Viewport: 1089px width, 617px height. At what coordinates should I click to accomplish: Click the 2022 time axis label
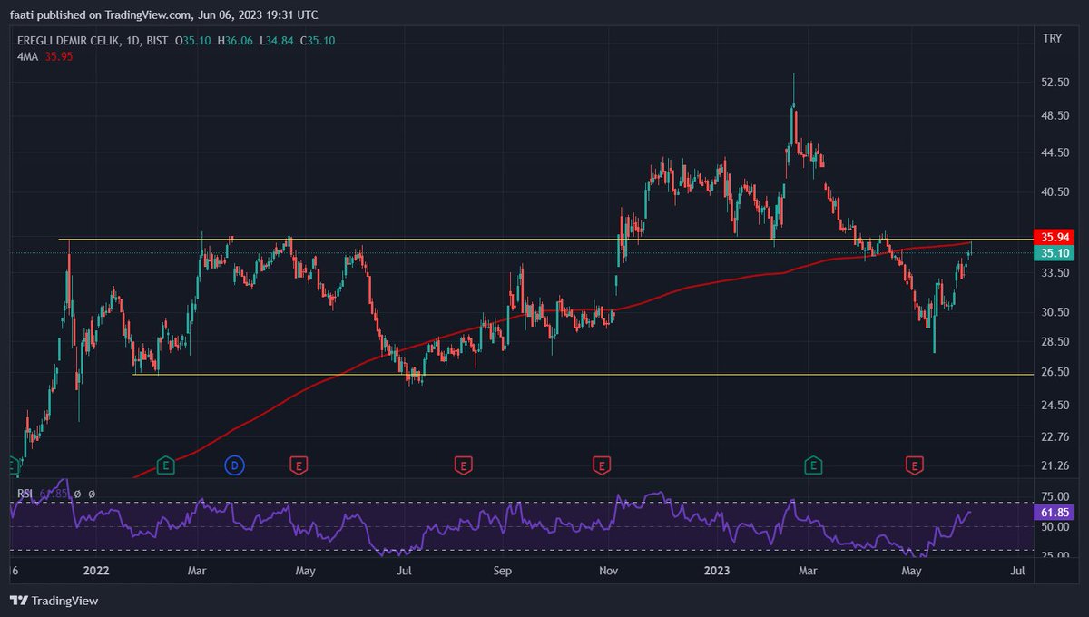95,572
